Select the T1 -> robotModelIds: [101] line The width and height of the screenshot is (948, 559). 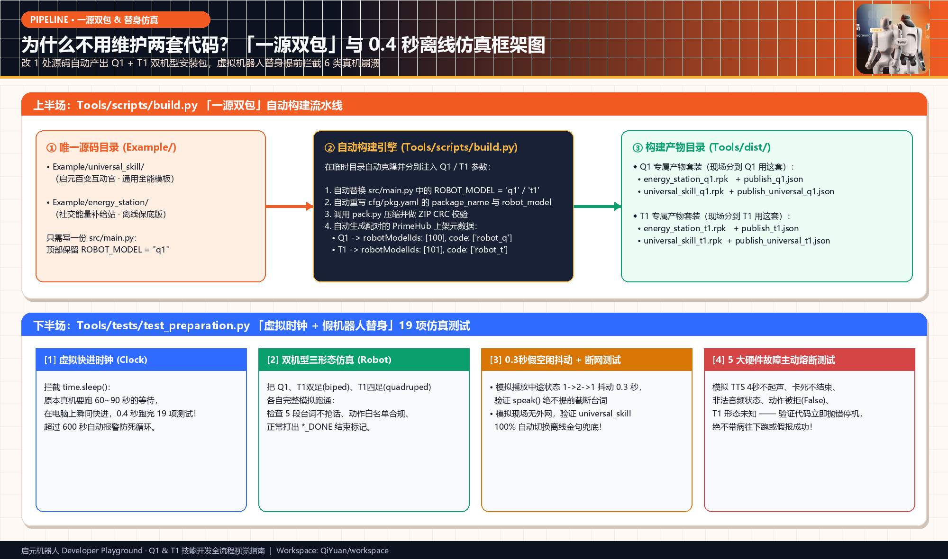[419, 250]
